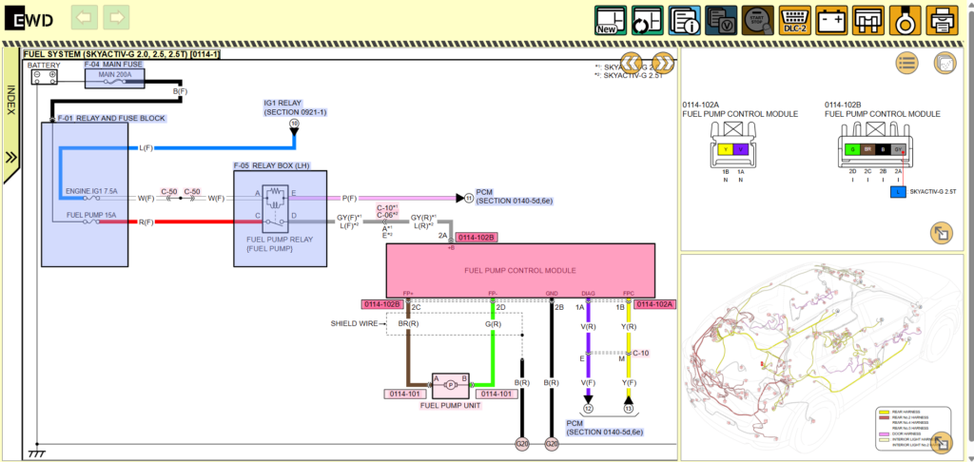Click the brown BR pin on 0114-102B connector

coord(867,149)
